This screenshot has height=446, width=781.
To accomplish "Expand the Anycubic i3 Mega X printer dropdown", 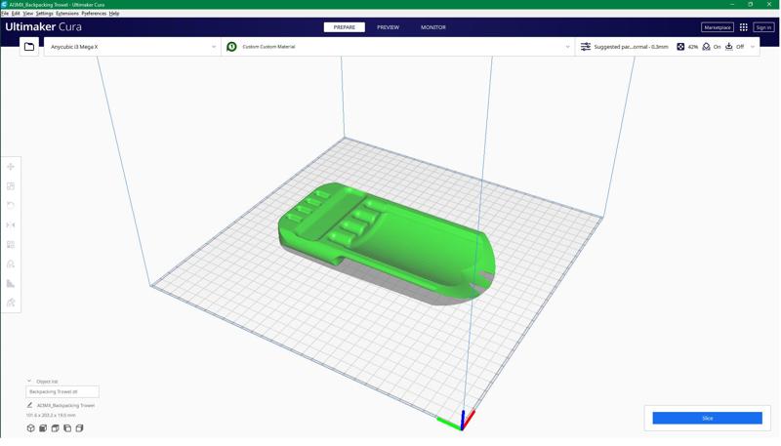I will pyautogui.click(x=214, y=47).
